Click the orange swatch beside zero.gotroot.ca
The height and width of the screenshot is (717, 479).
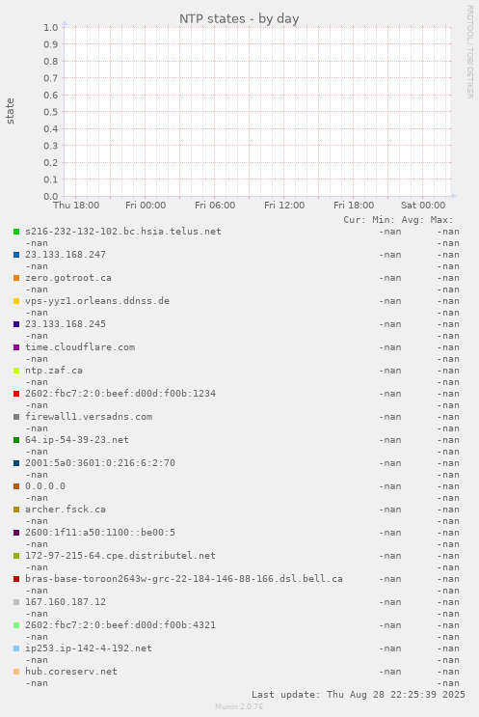tap(16, 278)
